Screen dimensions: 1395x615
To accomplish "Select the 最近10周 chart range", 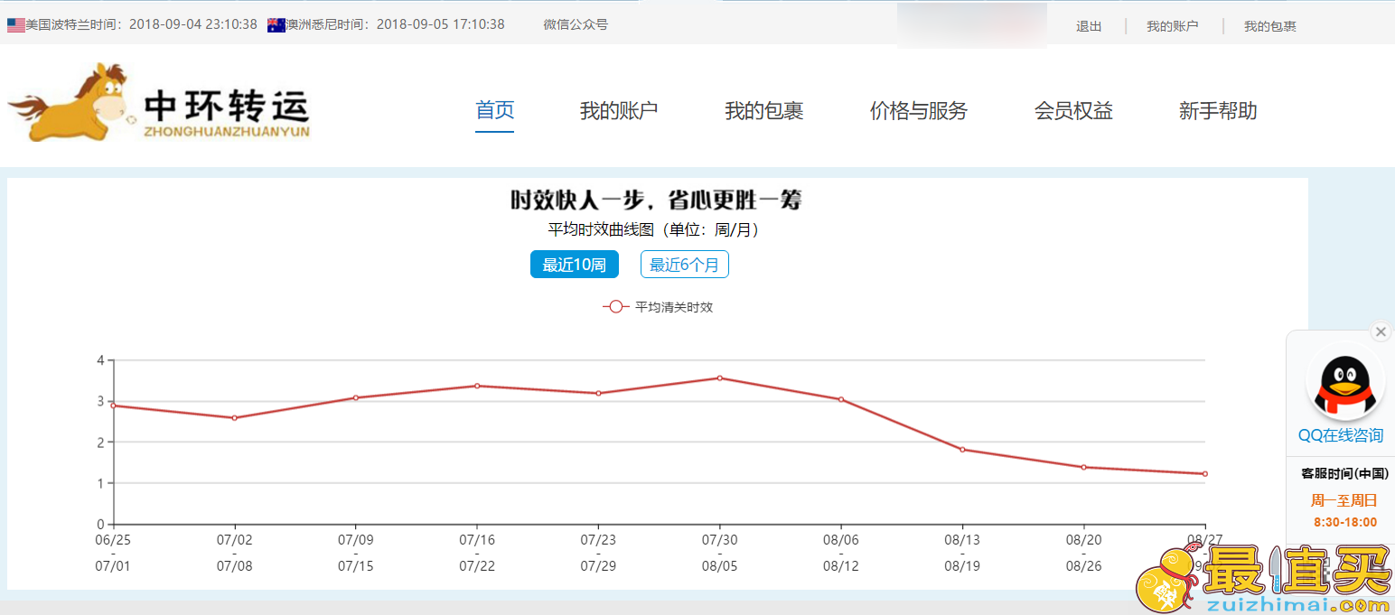I will click(x=575, y=265).
